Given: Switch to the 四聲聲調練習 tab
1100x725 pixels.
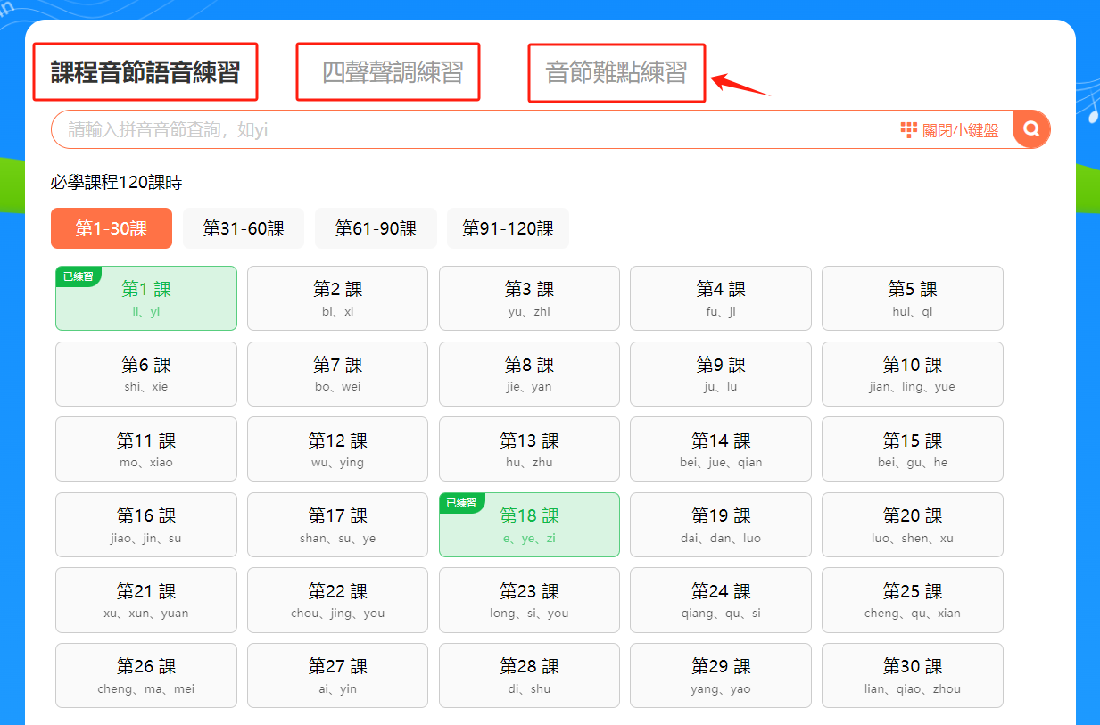Looking at the screenshot, I should [x=392, y=72].
